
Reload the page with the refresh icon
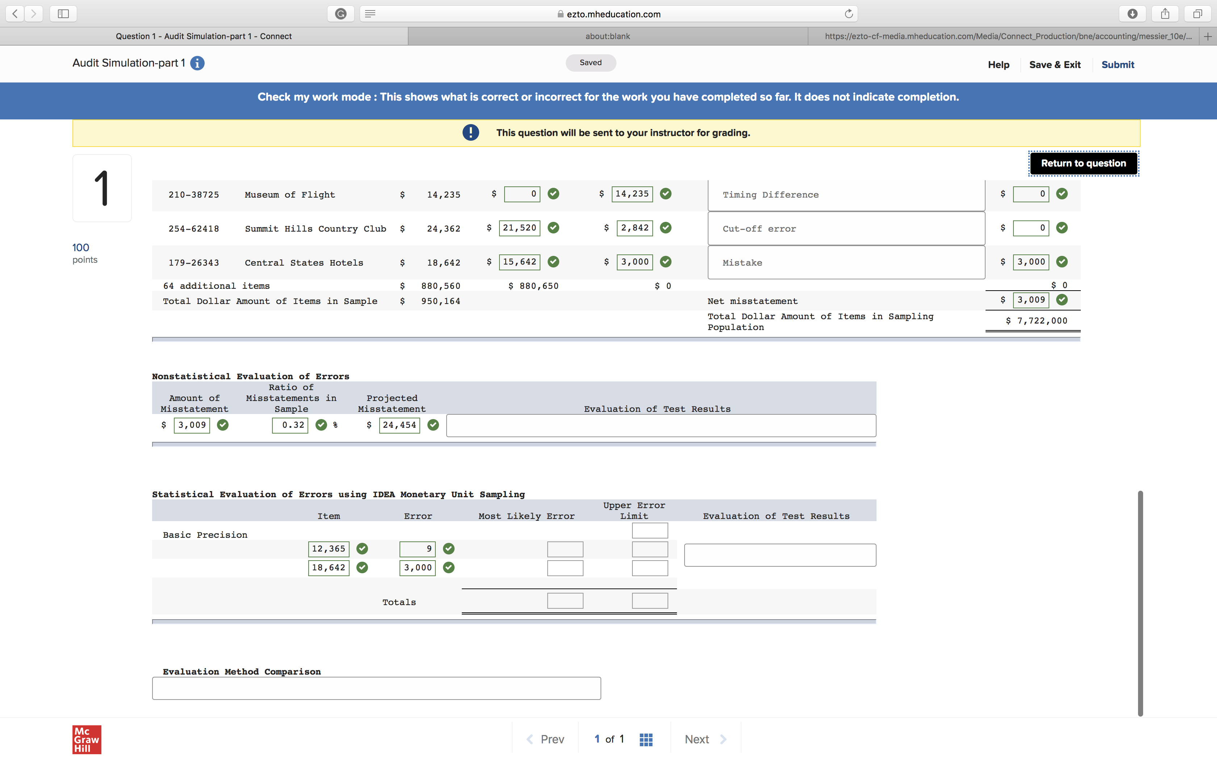tap(848, 14)
